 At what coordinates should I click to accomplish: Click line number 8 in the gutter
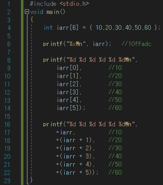(9, 60)
